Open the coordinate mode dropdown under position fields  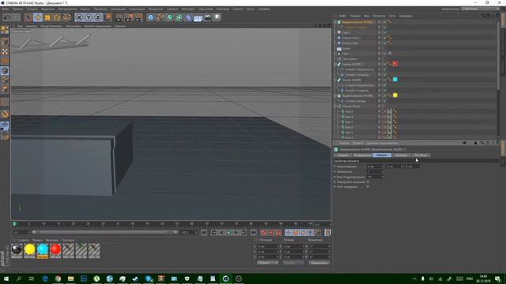click(267, 263)
